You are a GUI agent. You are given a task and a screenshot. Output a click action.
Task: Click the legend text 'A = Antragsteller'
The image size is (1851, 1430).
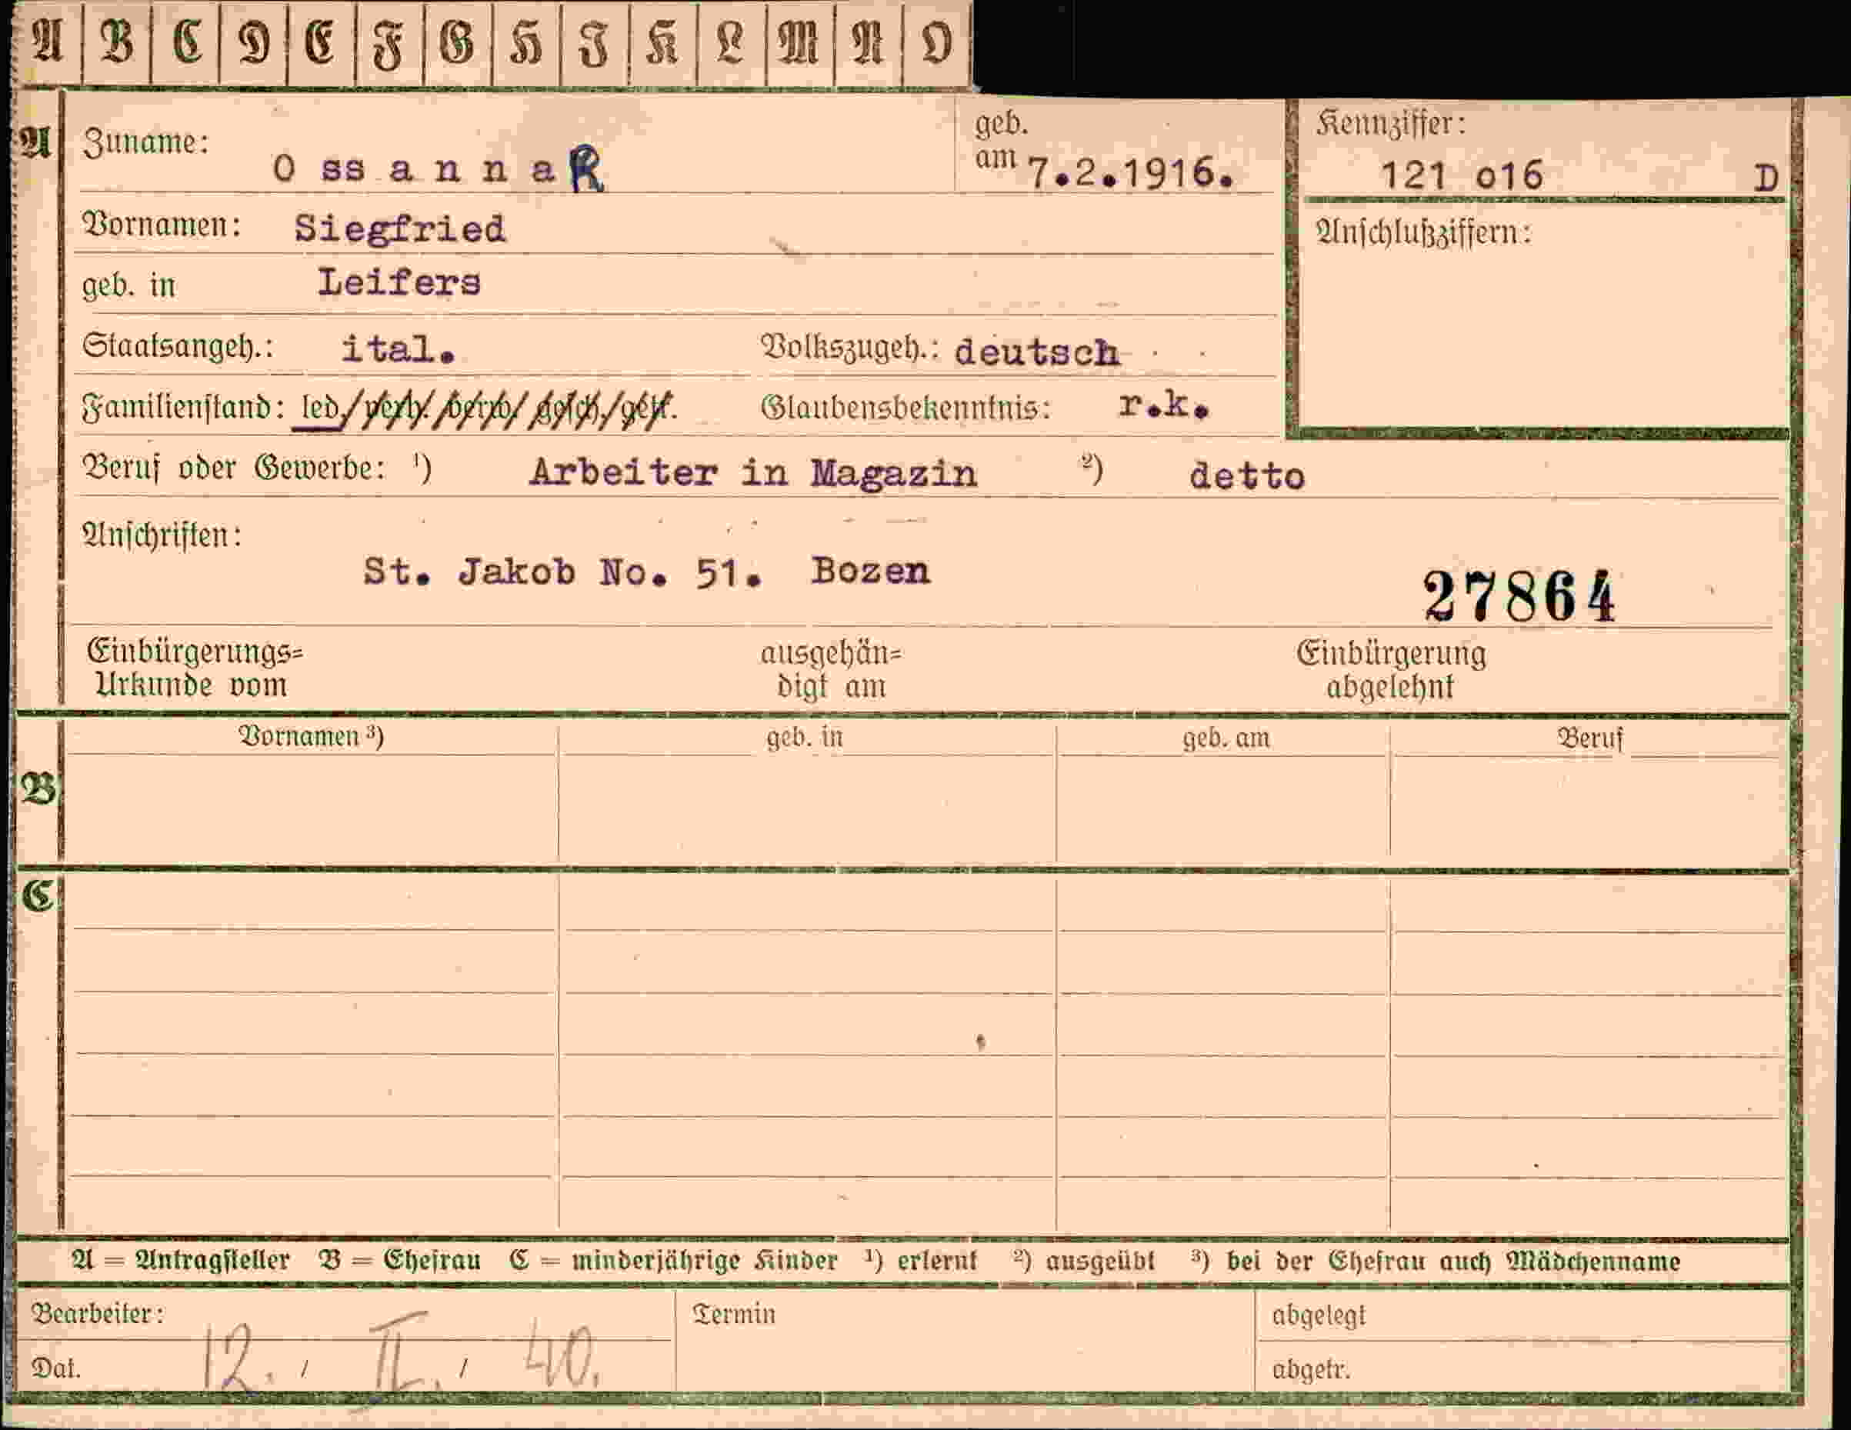click(181, 1261)
